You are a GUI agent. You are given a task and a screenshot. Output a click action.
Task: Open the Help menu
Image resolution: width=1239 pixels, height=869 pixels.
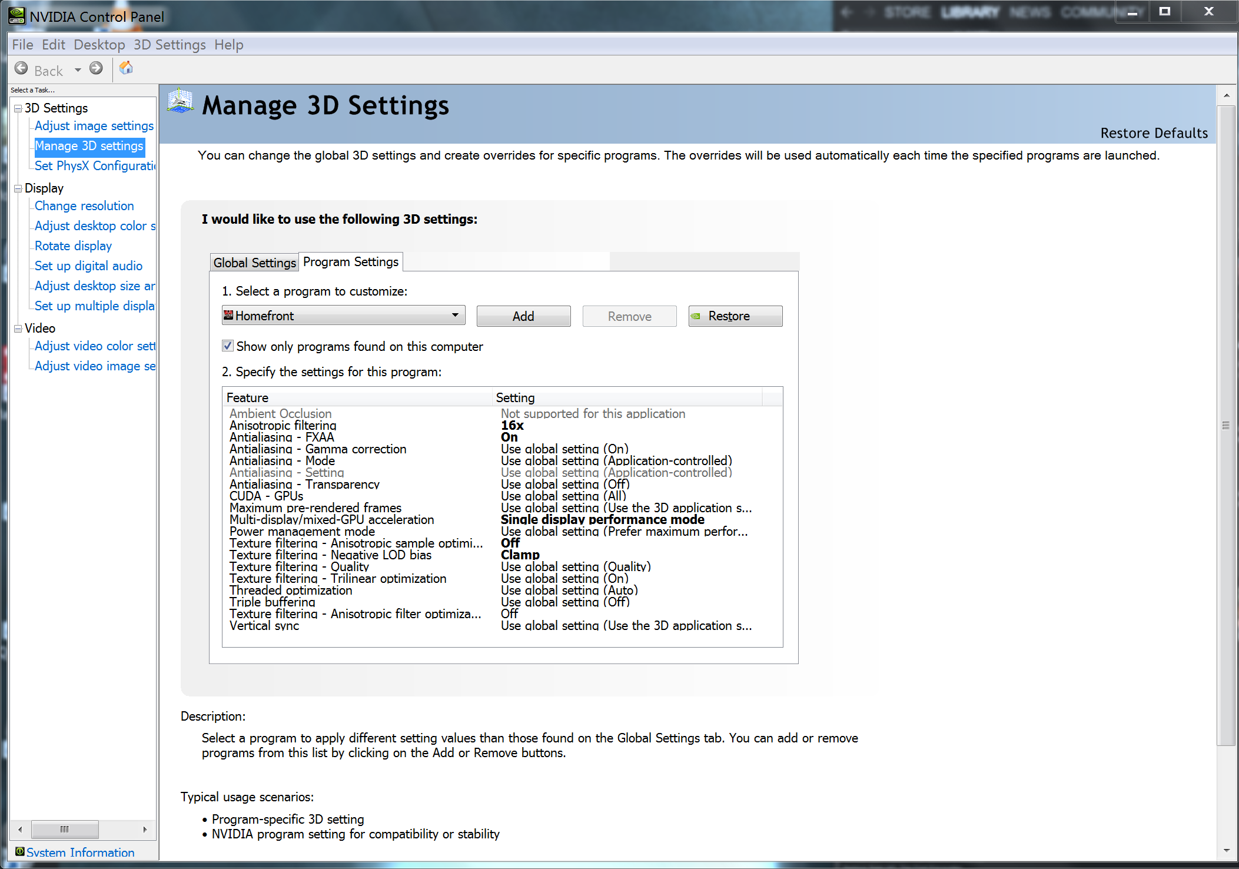point(229,45)
